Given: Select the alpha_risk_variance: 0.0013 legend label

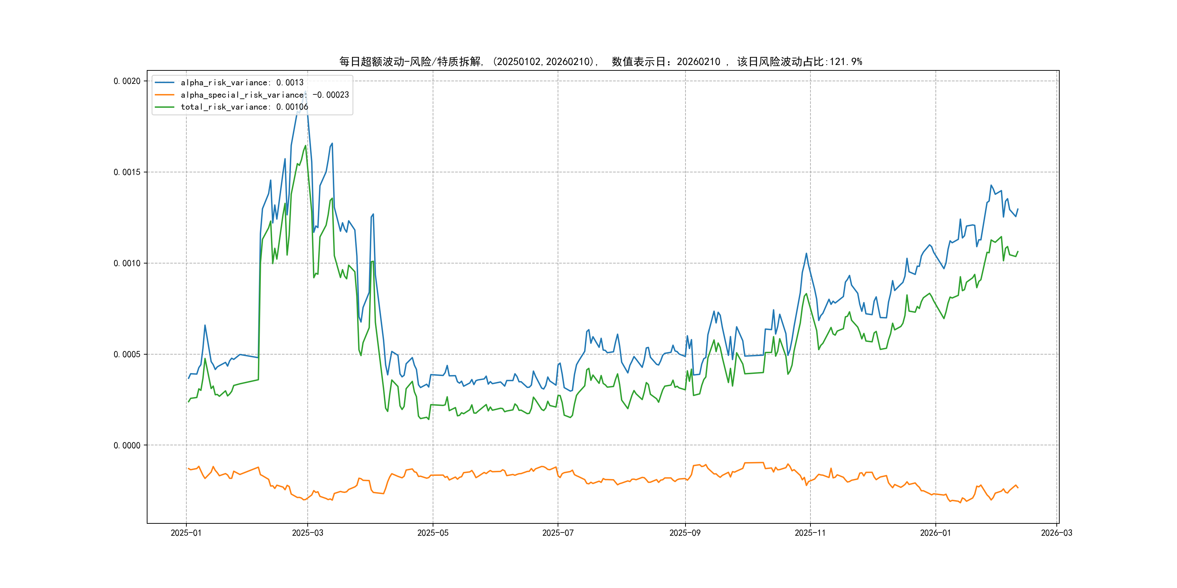Looking at the screenshot, I should (x=242, y=83).
